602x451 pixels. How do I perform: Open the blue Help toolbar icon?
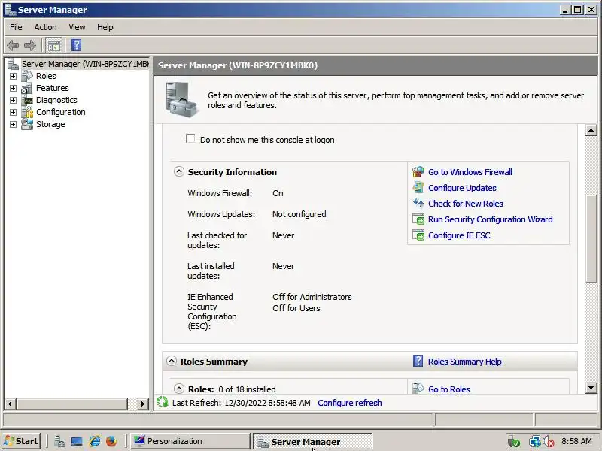click(77, 45)
